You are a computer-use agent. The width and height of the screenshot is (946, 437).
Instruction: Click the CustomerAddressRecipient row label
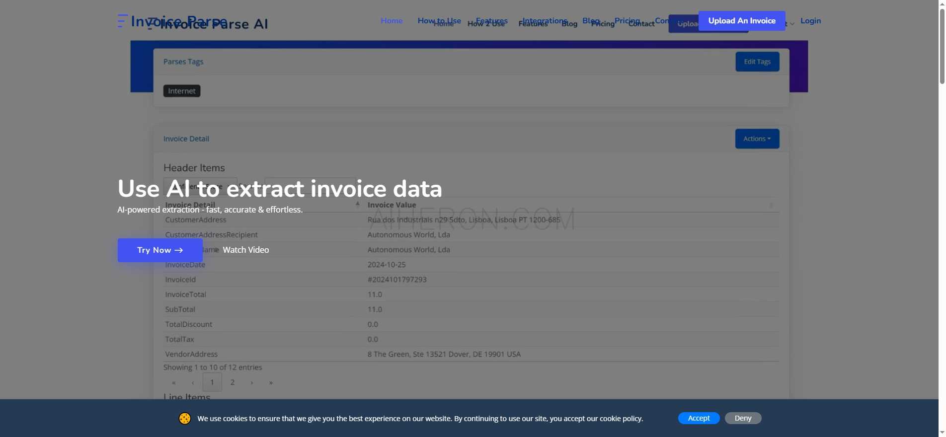pos(211,235)
